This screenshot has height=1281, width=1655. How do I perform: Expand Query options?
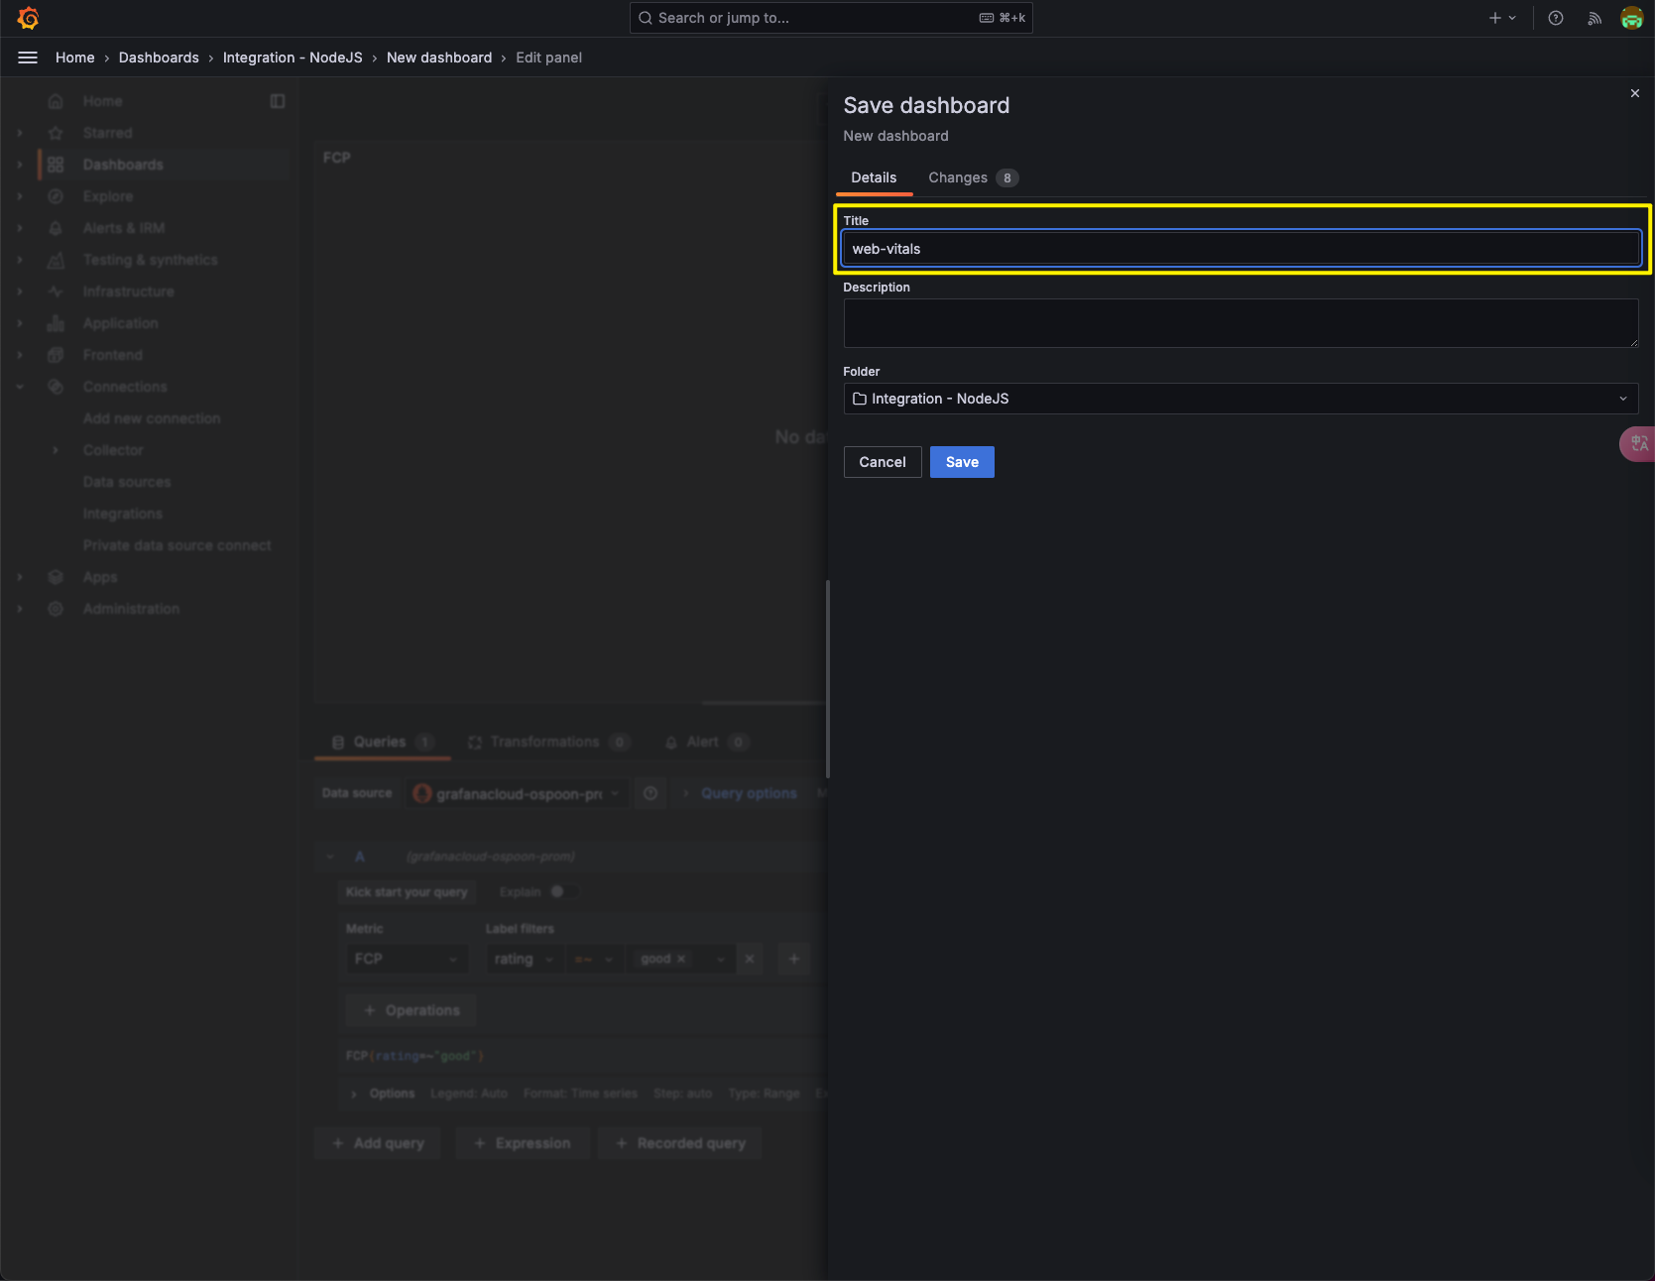739,793
